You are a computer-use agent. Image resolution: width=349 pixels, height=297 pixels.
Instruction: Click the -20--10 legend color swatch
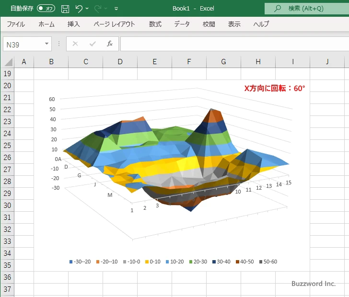pos(98,262)
